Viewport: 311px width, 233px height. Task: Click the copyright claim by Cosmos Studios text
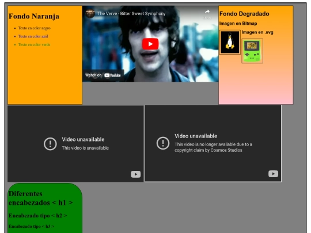tap(213, 147)
